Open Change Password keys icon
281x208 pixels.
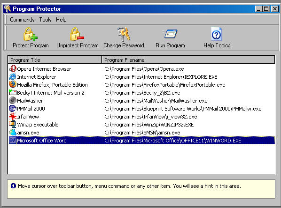124,34
